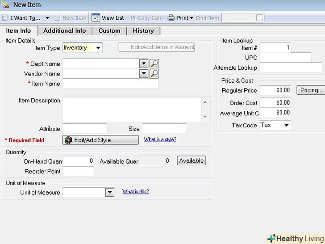The height and width of the screenshot is (244, 325).
Task: Click the On-Hand Quantity field
Action: [79, 161]
